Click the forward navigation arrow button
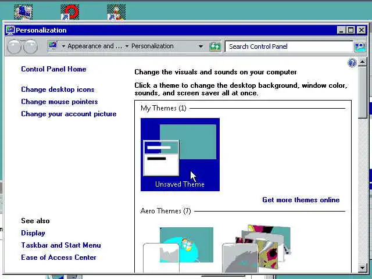This screenshot has width=372, height=279. [x=31, y=46]
